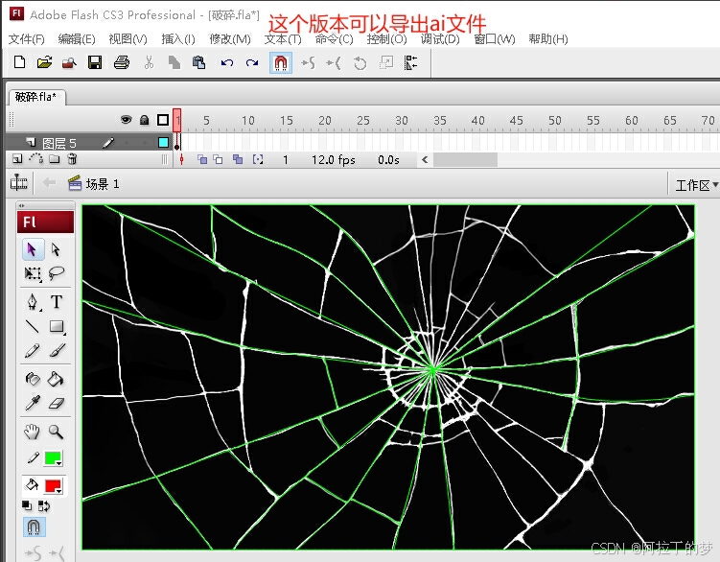Center the playhead frame button
The height and width of the screenshot is (562, 720).
(x=182, y=159)
